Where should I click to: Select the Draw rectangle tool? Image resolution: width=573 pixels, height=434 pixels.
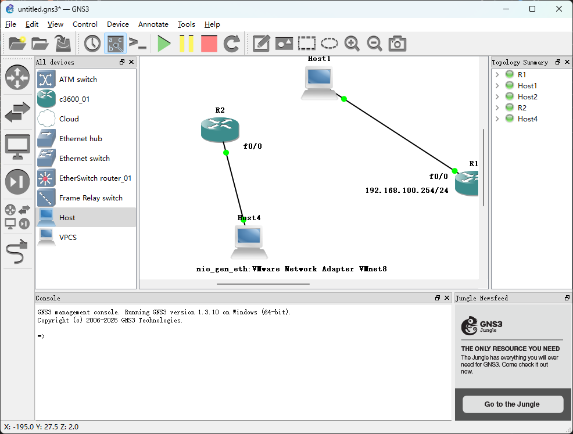(307, 44)
